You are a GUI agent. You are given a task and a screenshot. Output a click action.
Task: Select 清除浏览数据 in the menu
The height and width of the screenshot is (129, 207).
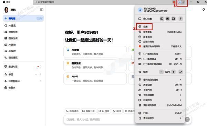click(x=160, y=105)
